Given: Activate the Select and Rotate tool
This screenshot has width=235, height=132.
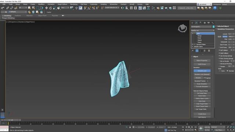Looking at the screenshot, I should coord(51,8).
